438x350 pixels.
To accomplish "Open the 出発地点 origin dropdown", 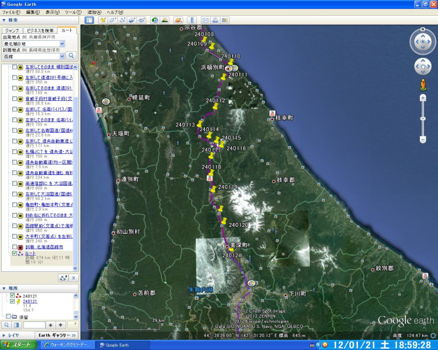I will (x=62, y=44).
